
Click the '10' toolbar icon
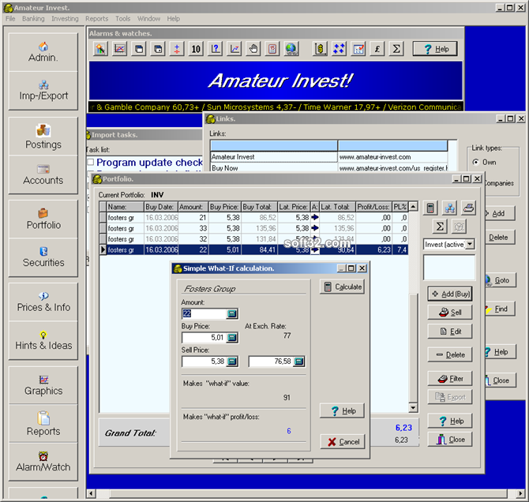(x=196, y=49)
